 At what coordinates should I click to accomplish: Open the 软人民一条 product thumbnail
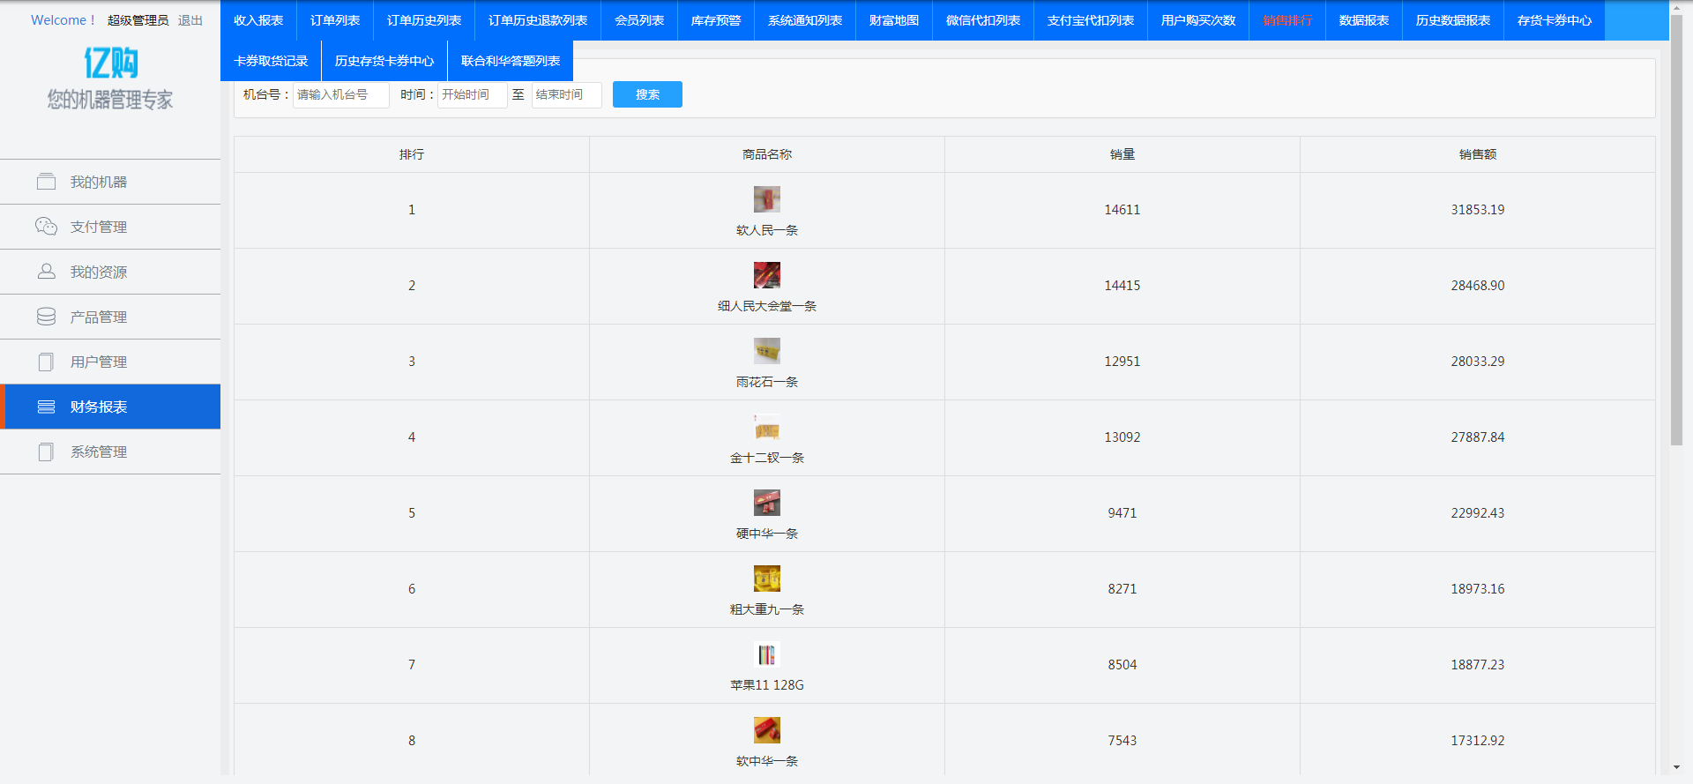[x=766, y=199]
